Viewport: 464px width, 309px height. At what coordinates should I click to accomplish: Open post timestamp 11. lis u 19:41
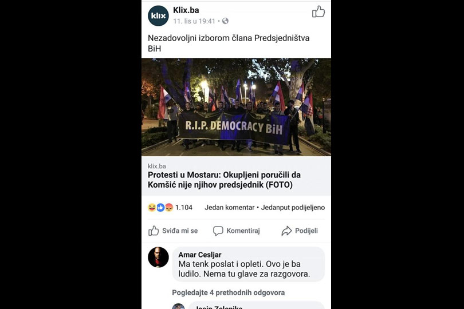[x=194, y=21]
